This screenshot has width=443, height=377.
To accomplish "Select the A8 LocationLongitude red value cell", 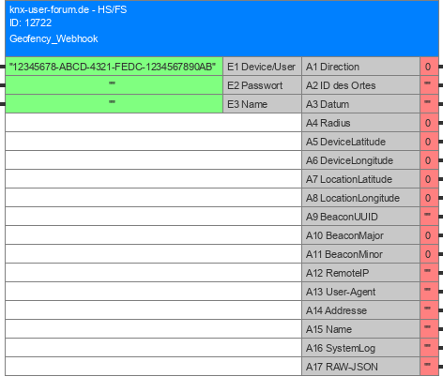I will coord(429,198).
